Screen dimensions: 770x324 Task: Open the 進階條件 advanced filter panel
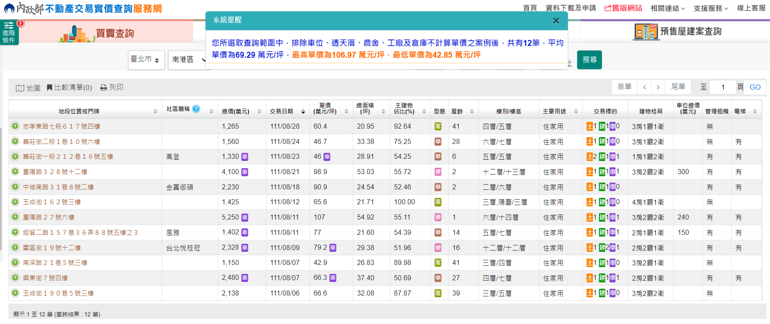pos(9,32)
